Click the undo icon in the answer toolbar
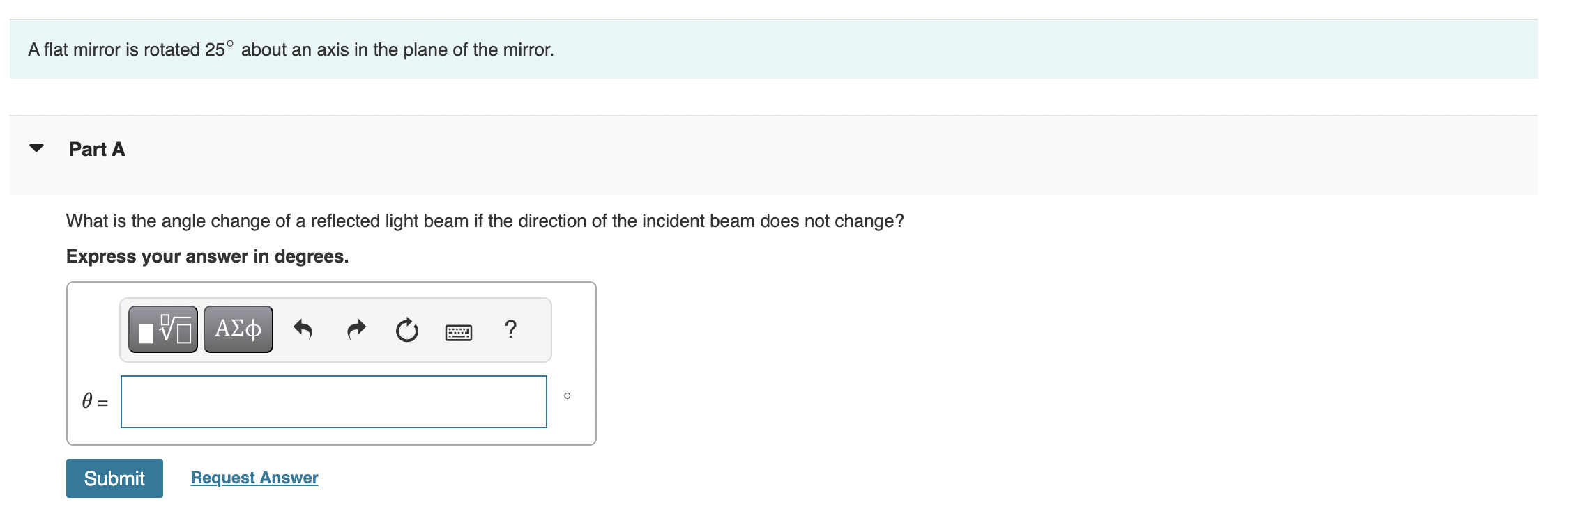This screenshot has height=525, width=1591. tap(303, 329)
